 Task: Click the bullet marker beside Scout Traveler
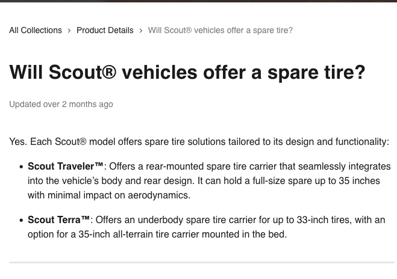pyautogui.click(x=22, y=167)
